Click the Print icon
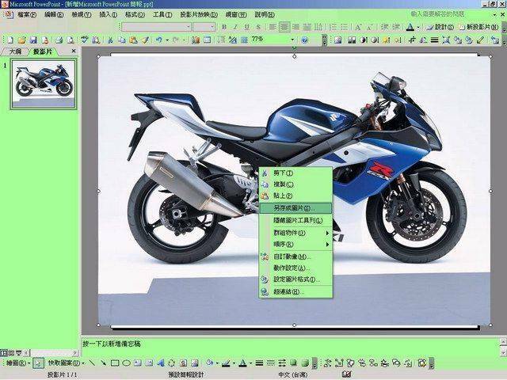Viewport: 507px width, 380px height. 59,40
